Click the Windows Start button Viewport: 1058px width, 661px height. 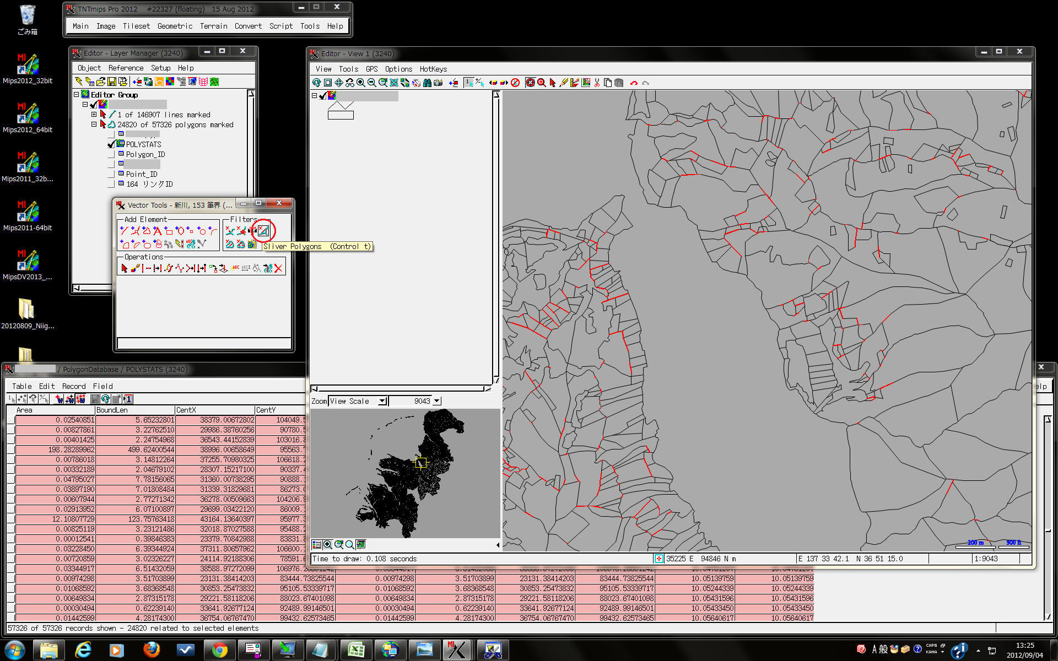[14, 651]
